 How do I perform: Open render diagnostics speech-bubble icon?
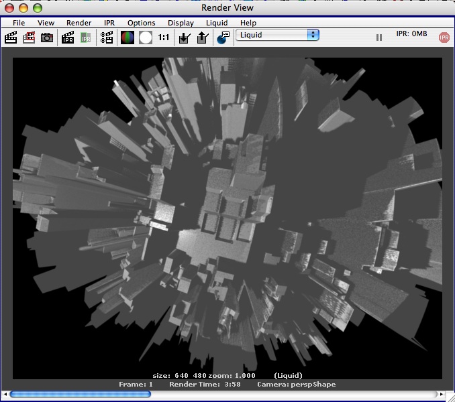coord(223,38)
